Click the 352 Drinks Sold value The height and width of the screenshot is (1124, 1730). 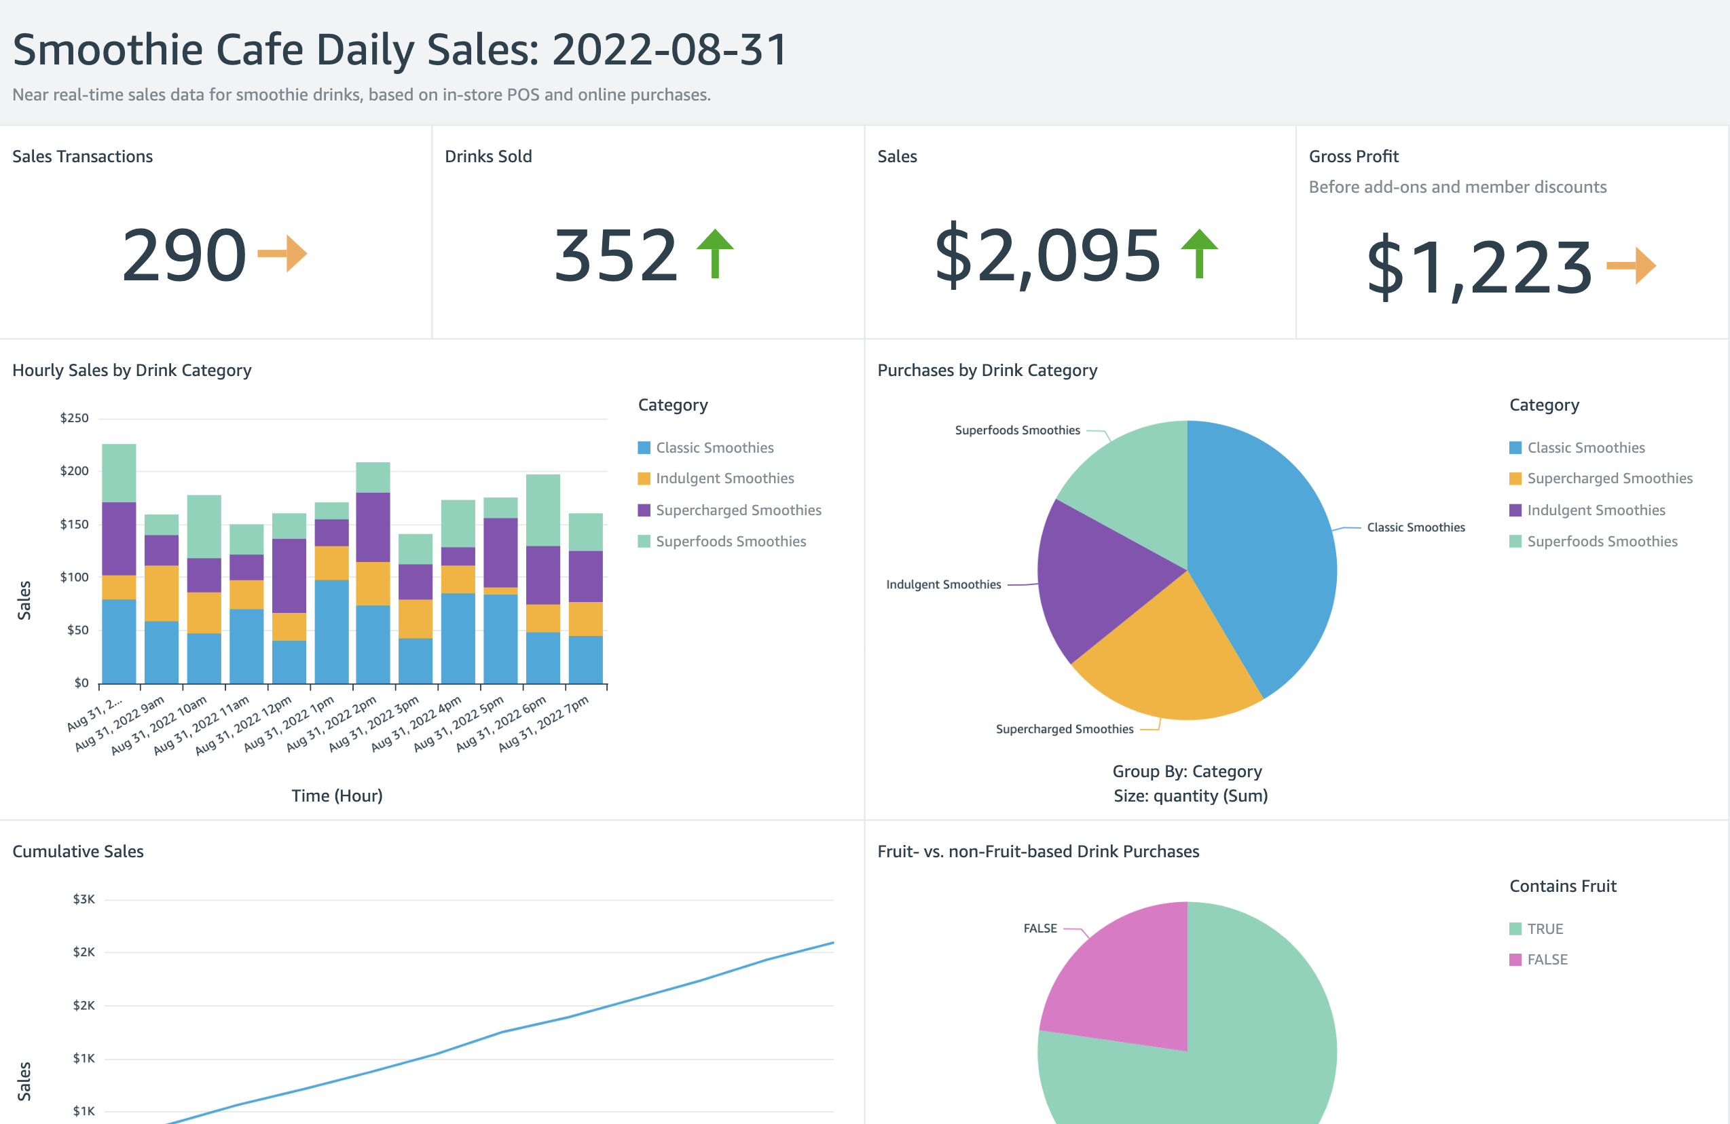[616, 255]
